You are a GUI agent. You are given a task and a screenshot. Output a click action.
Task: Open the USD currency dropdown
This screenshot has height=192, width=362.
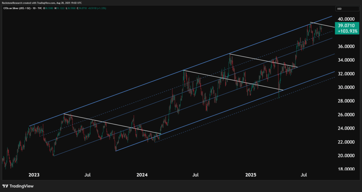[x=340, y=8]
